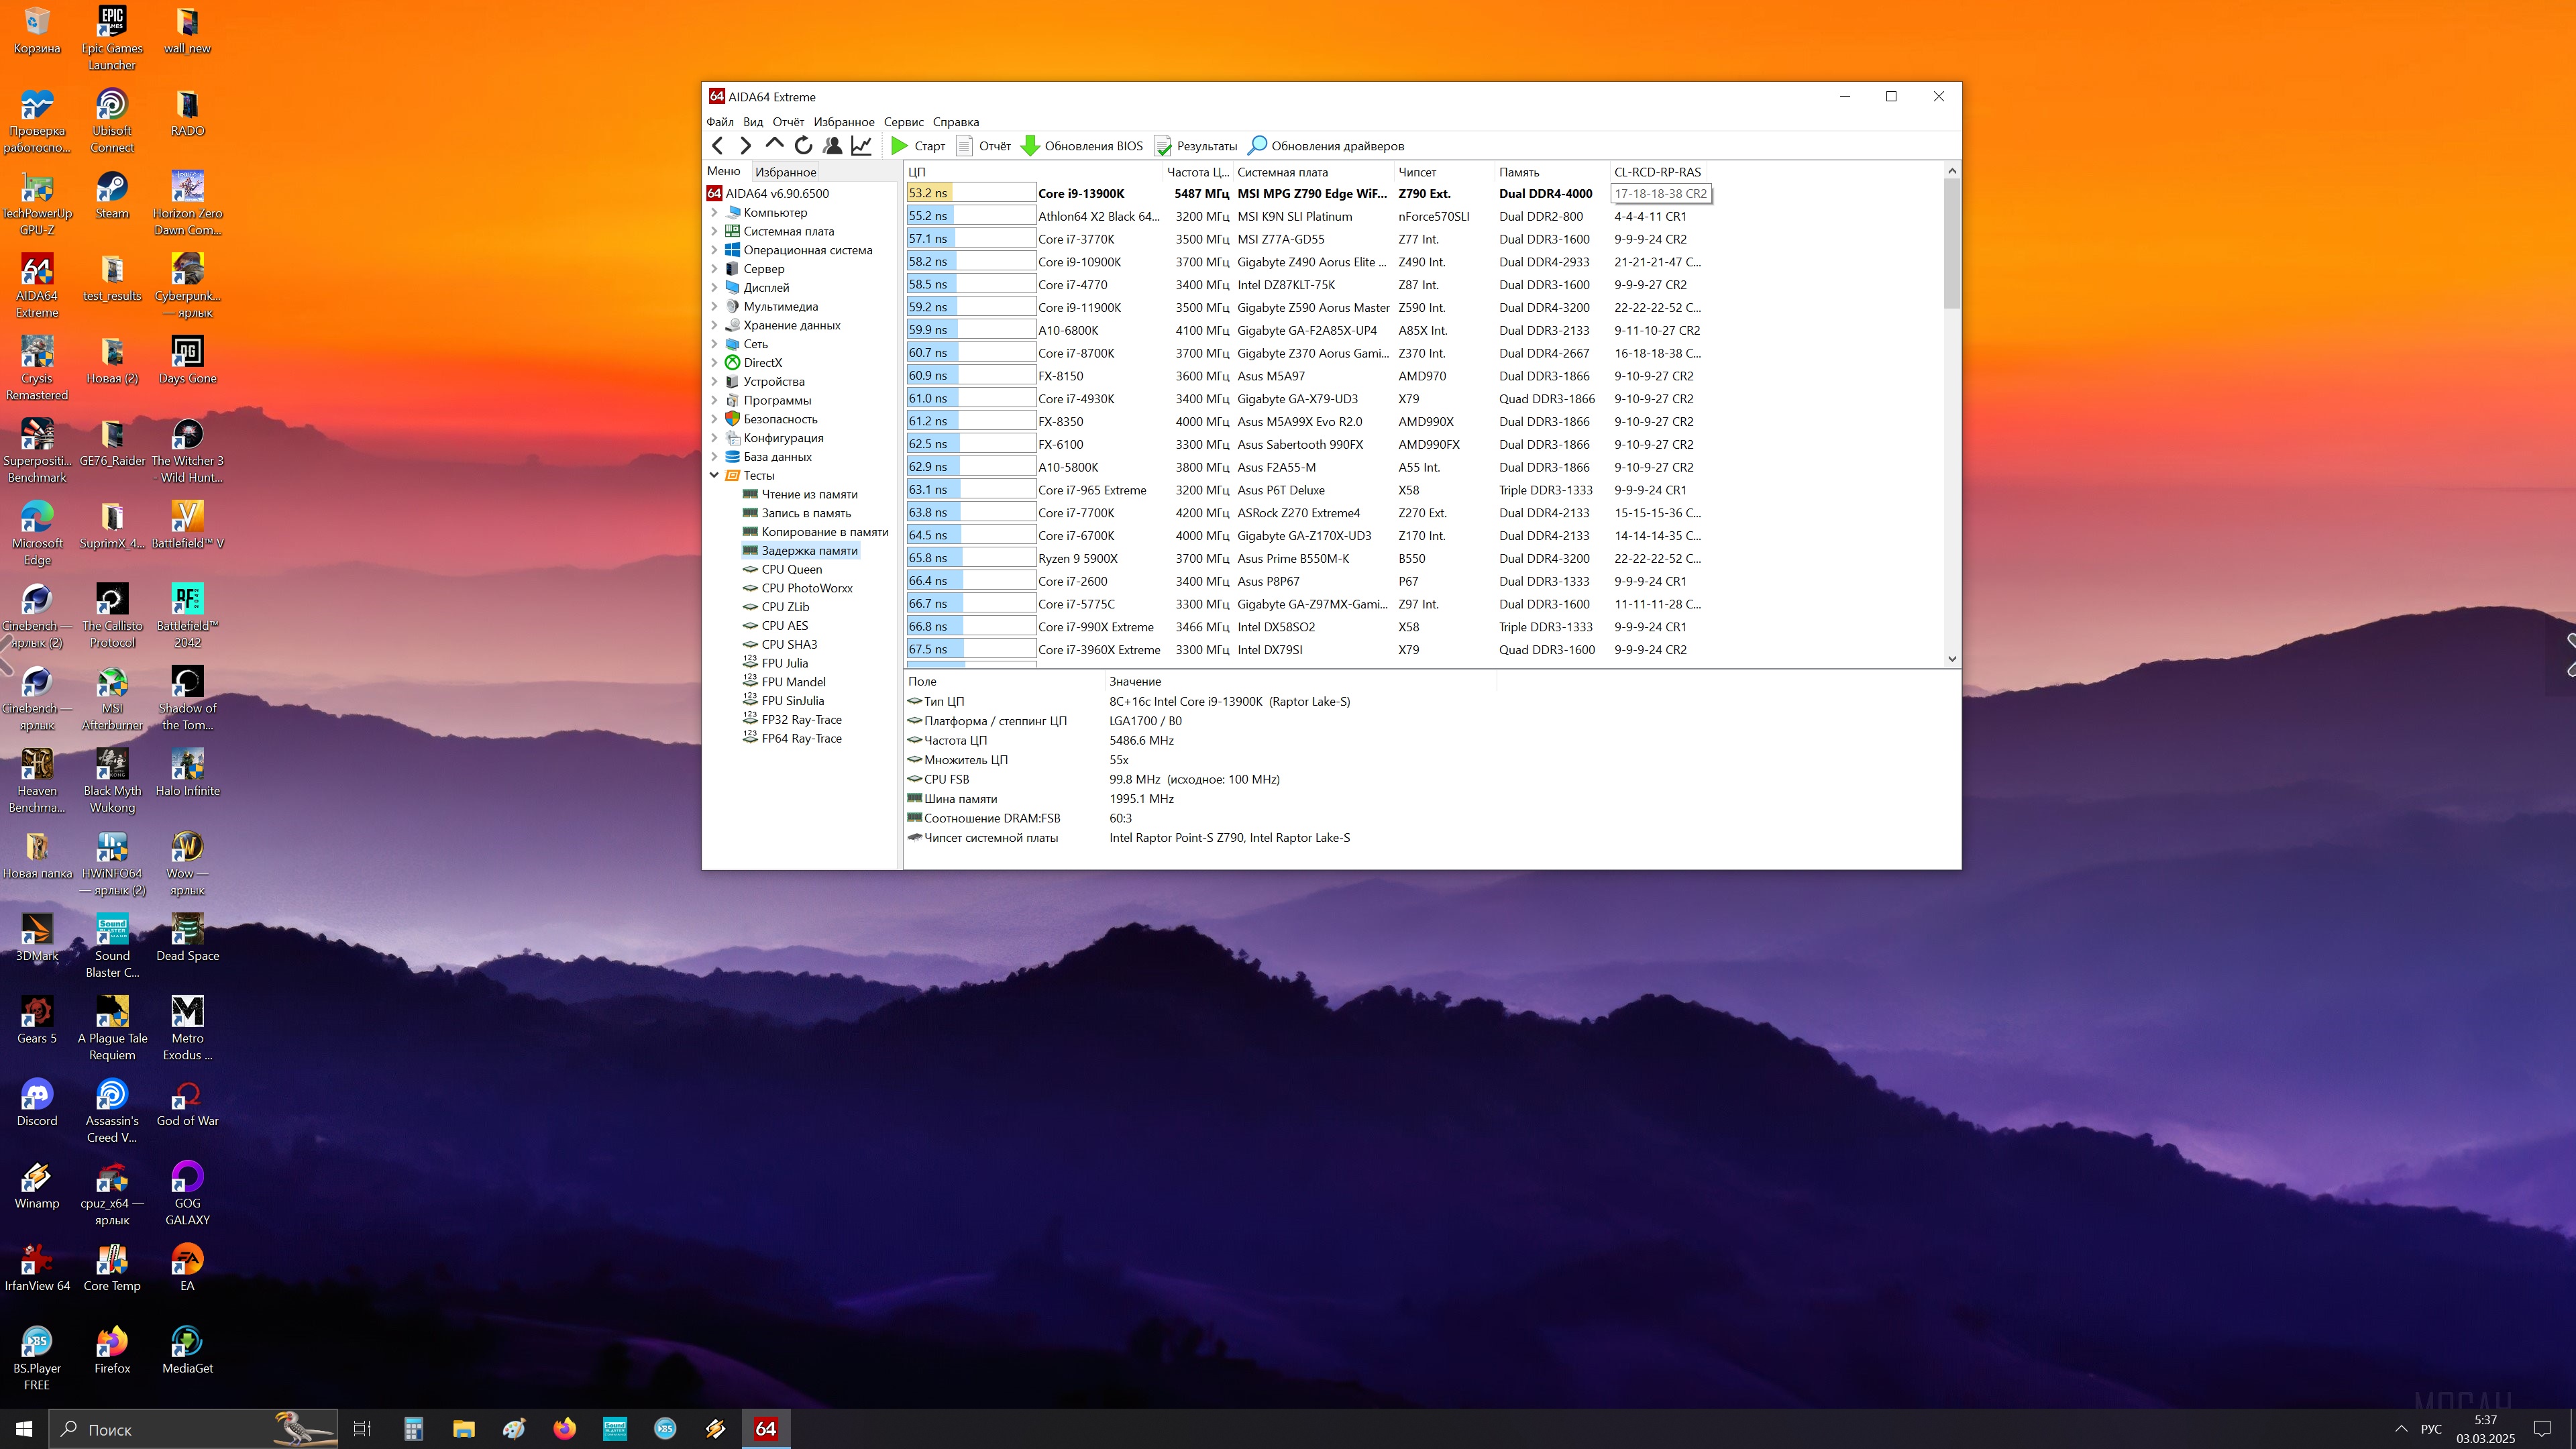This screenshot has width=2576, height=1449.
Task: Click the back navigation arrow
Action: coord(717,146)
